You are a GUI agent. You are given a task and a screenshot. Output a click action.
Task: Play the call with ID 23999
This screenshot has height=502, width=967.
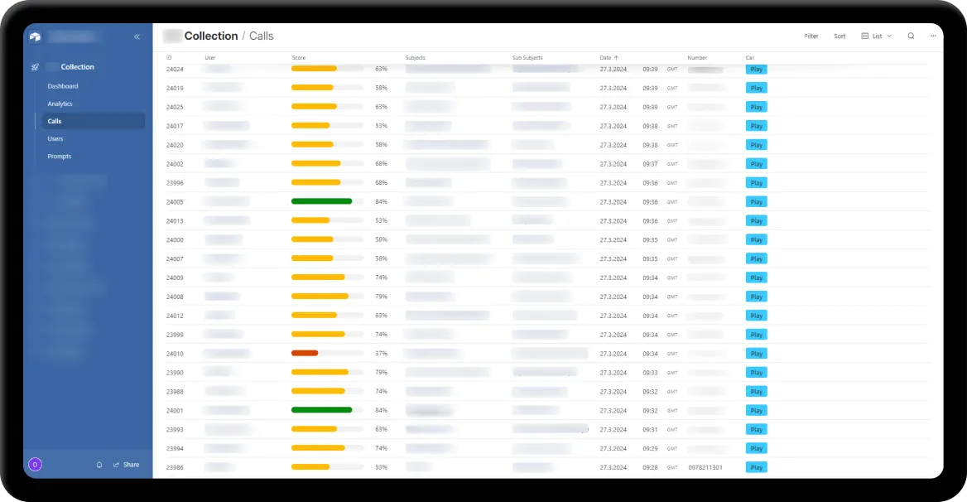pyautogui.click(x=757, y=335)
